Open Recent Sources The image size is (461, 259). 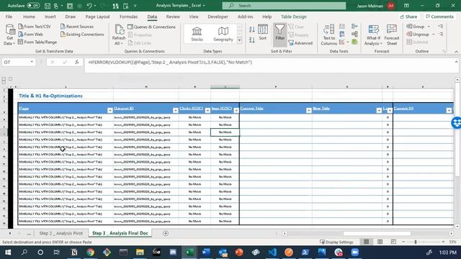(77, 27)
